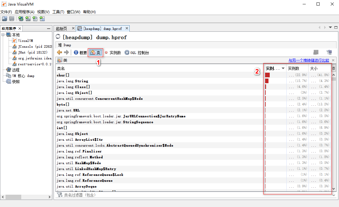This screenshot has width=339, height=207.
Task: Close the dump.hprof tab
Action: 127,28
